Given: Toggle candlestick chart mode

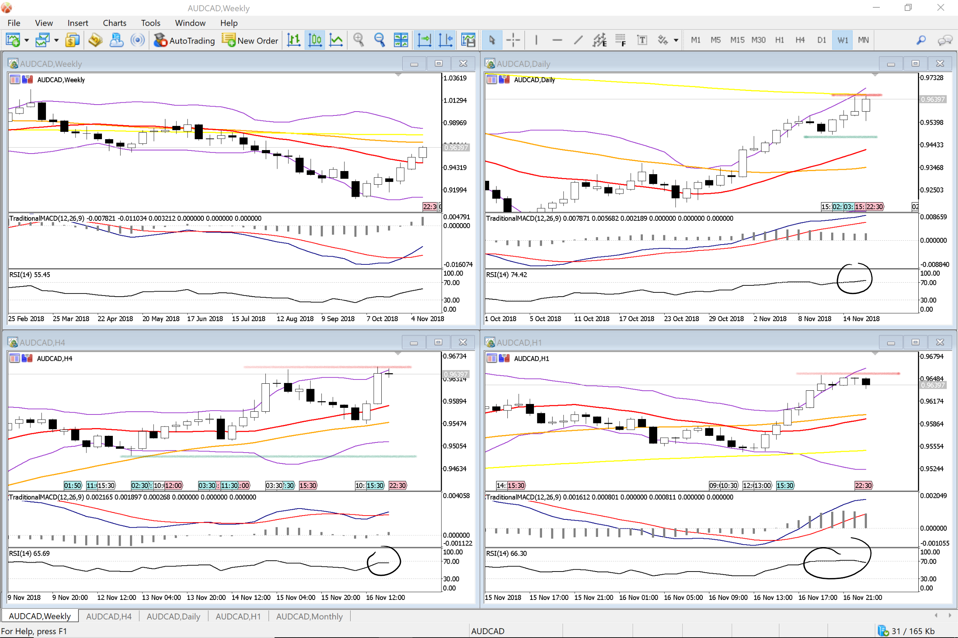Looking at the screenshot, I should tap(315, 40).
